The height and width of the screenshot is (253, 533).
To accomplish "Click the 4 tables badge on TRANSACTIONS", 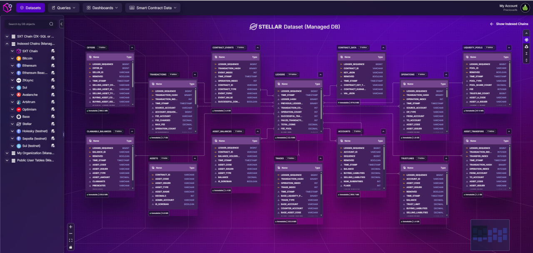I will pyautogui.click(x=174, y=75).
